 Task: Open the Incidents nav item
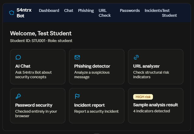pyautogui.click(x=153, y=11)
